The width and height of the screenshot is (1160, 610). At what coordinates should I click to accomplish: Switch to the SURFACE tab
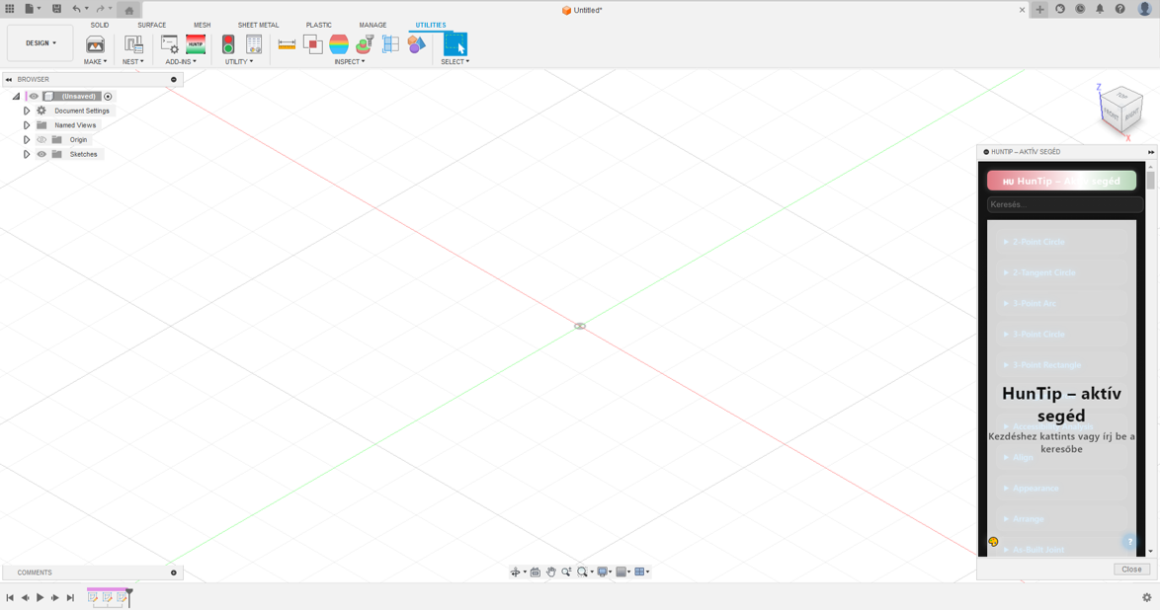point(151,25)
